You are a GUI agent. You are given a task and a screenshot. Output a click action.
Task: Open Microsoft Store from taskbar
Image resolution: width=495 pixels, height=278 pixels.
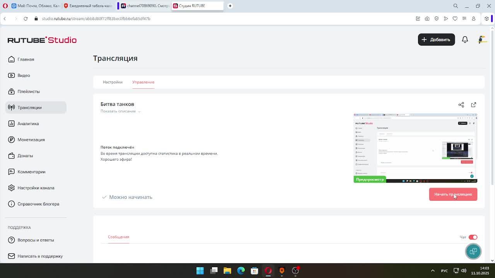[x=254, y=271]
